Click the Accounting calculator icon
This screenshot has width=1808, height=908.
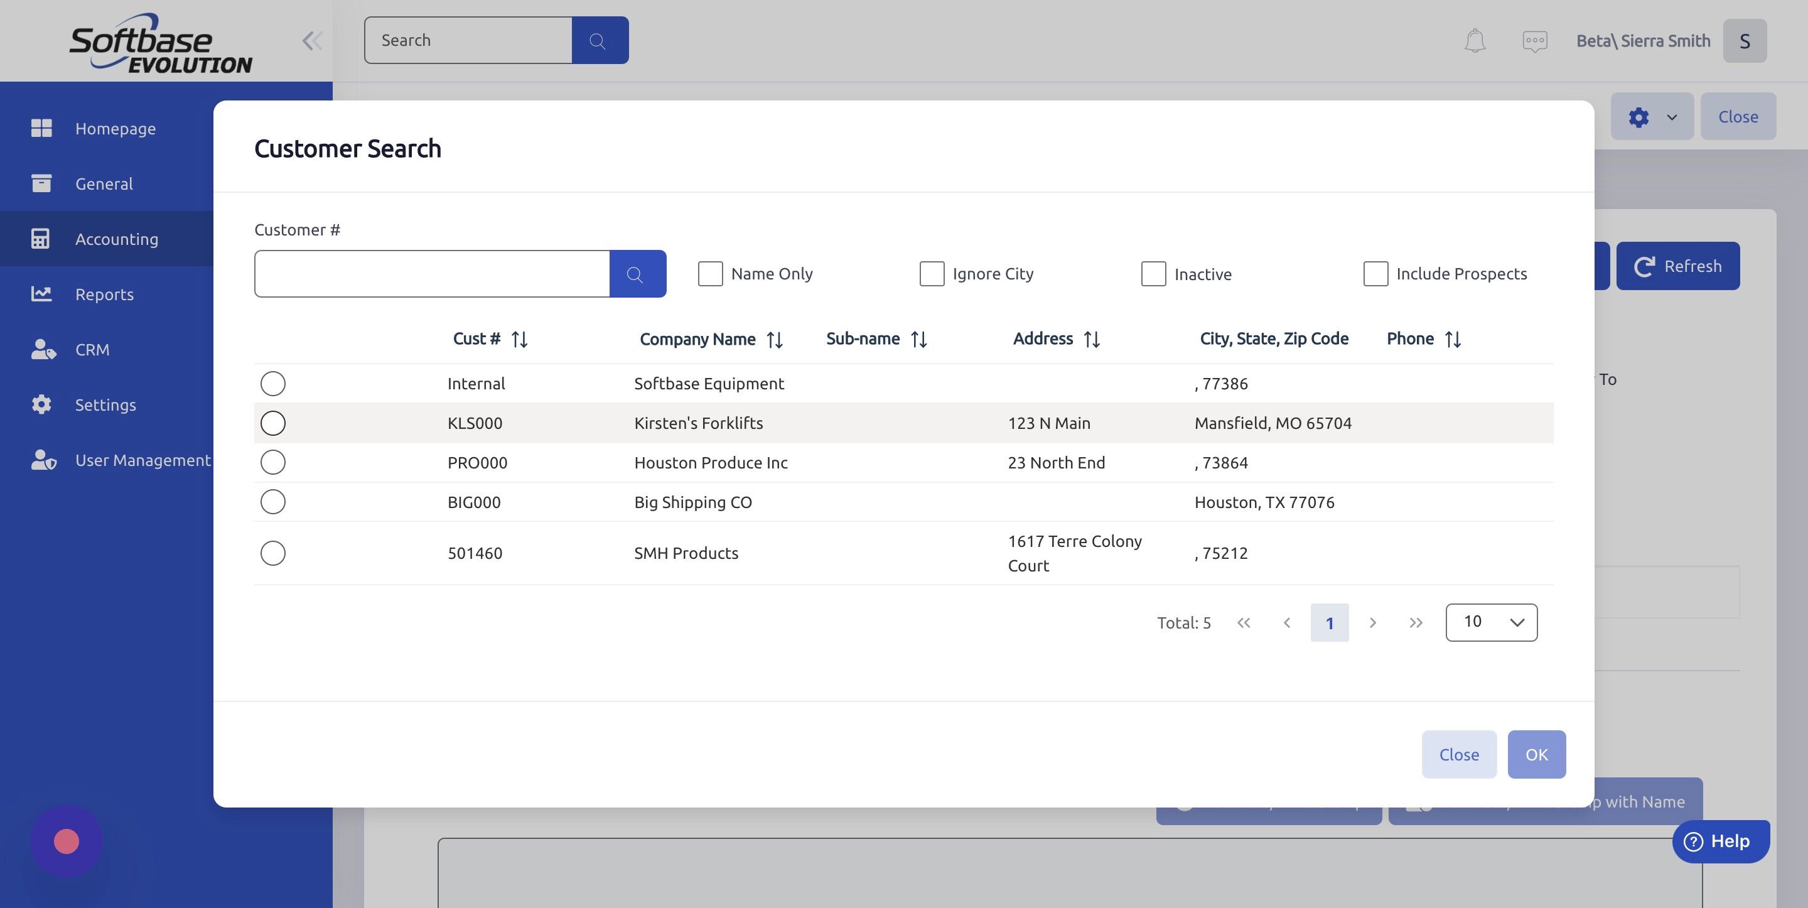40,239
